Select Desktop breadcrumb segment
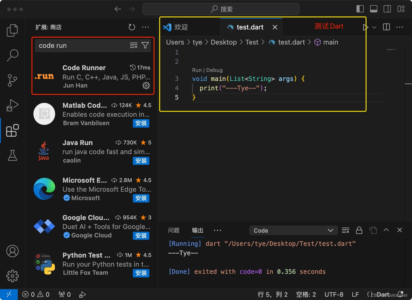The image size is (412, 300). pyautogui.click(x=223, y=42)
